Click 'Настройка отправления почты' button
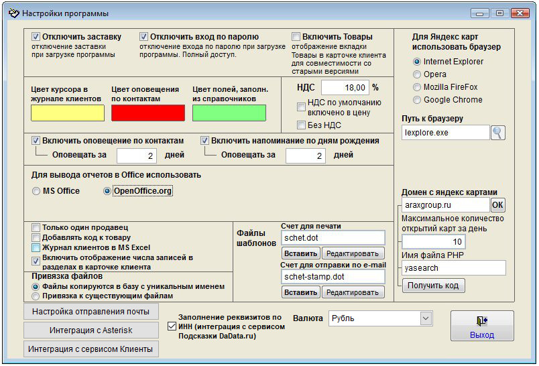This screenshot has width=539, height=366. (x=91, y=311)
